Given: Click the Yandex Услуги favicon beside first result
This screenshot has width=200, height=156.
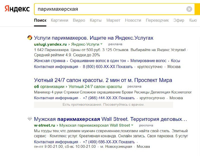Looking at the screenshot, I should click(x=30, y=38).
